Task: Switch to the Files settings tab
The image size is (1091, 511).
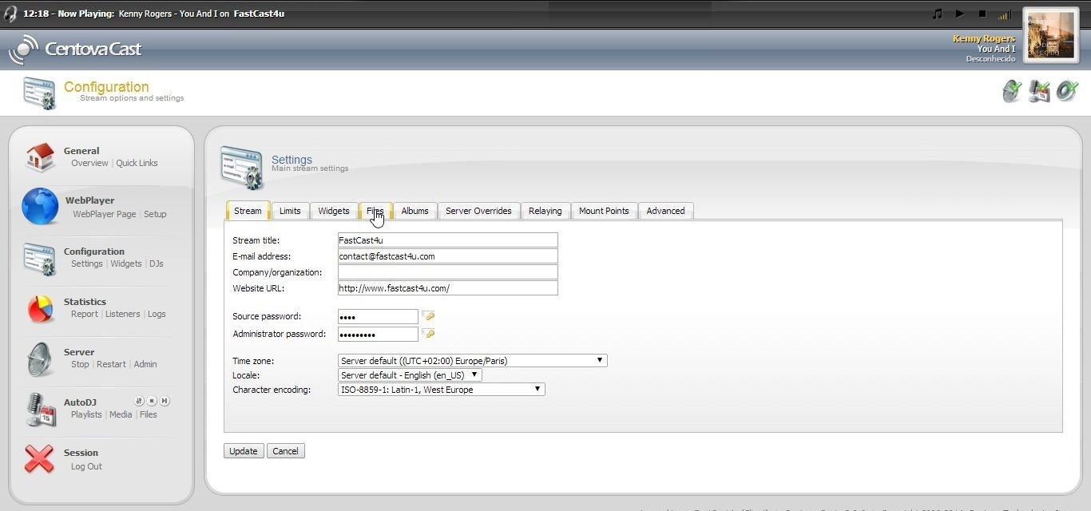Action: point(375,211)
